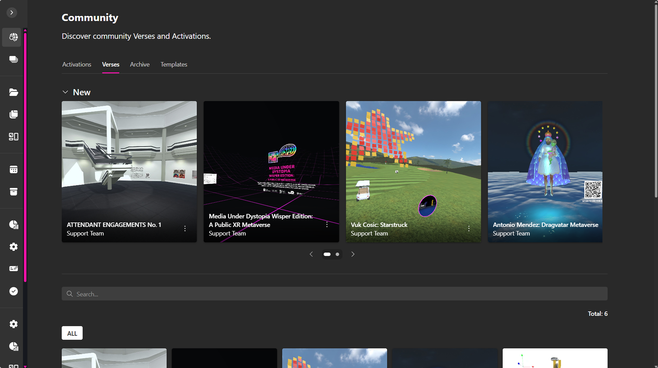
Task: Open the stacked layers icon below Community icon
Action: point(13,59)
